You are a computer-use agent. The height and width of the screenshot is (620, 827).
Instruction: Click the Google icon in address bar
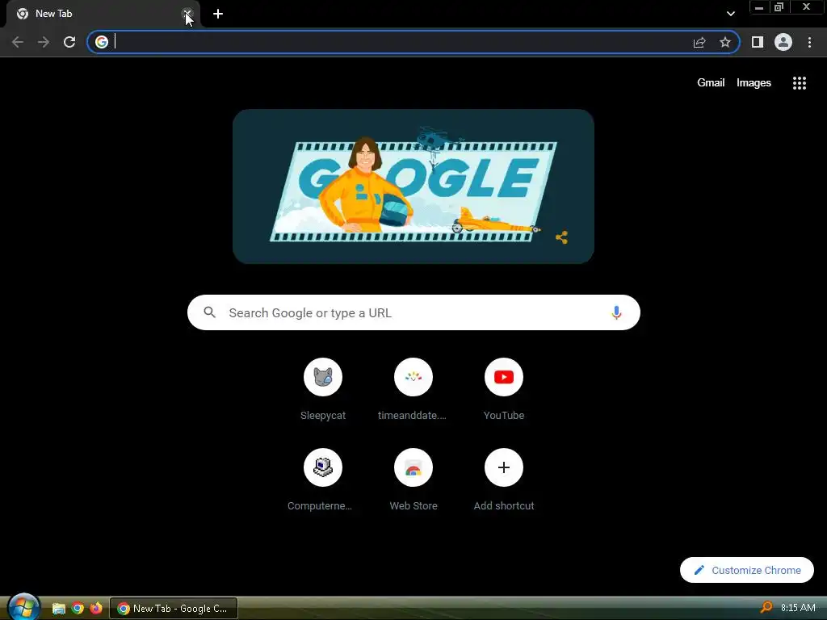click(102, 42)
